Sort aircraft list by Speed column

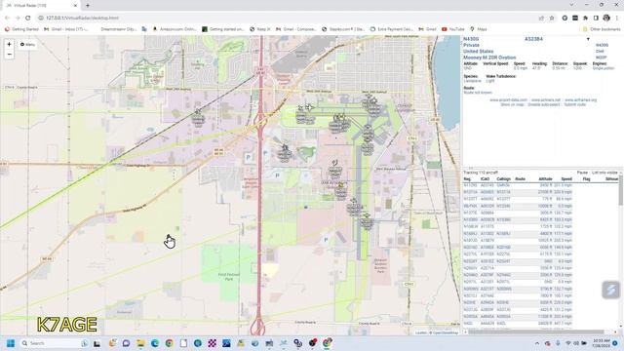[566, 179]
